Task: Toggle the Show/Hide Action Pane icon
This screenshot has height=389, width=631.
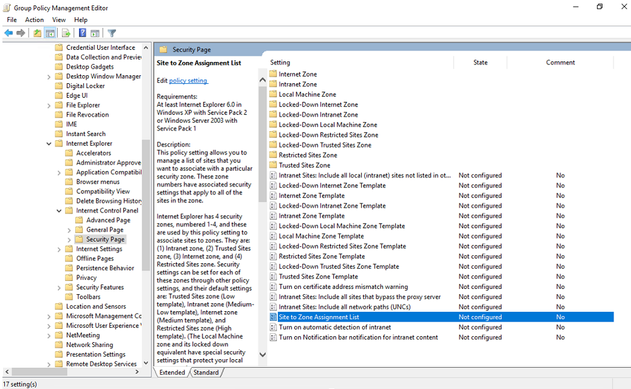Action: pyautogui.click(x=95, y=33)
